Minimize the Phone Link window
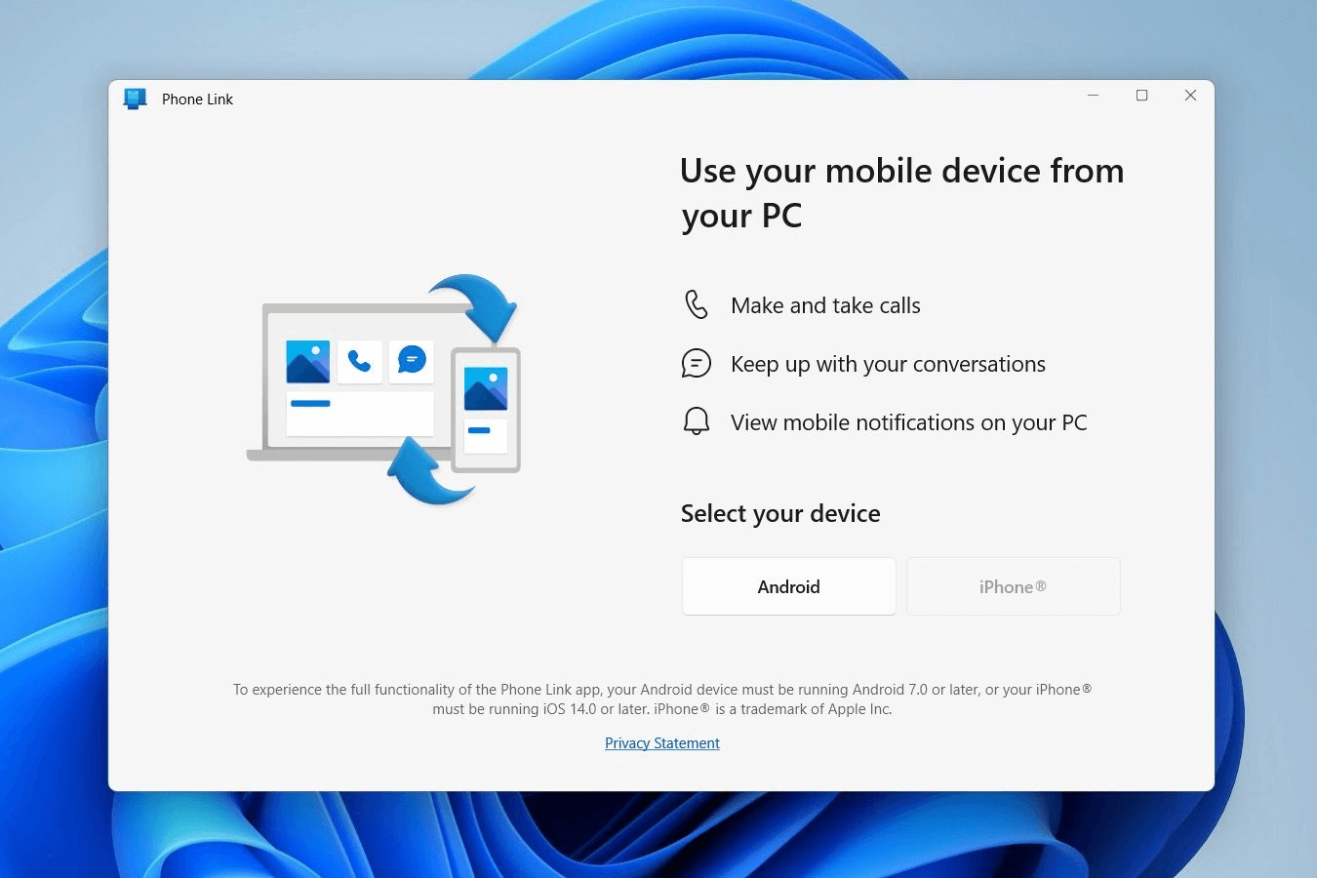The image size is (1317, 878). (1093, 96)
